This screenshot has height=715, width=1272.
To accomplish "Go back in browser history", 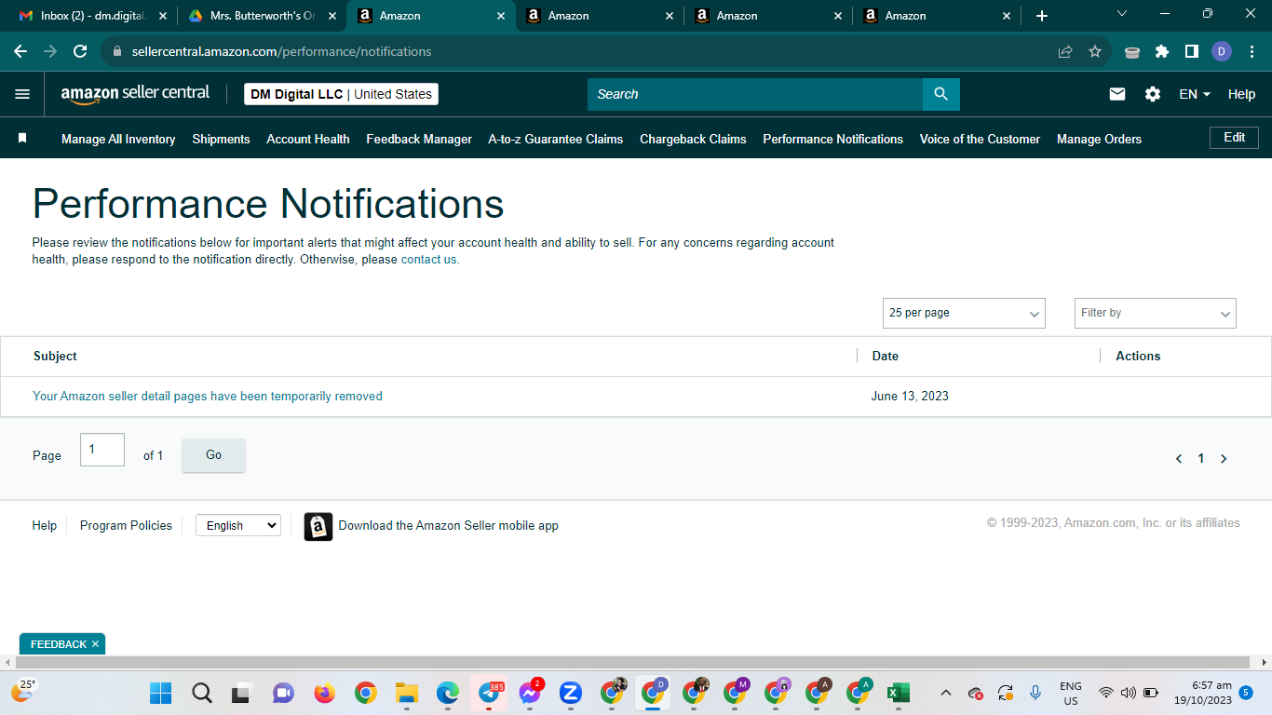I will click(x=20, y=51).
